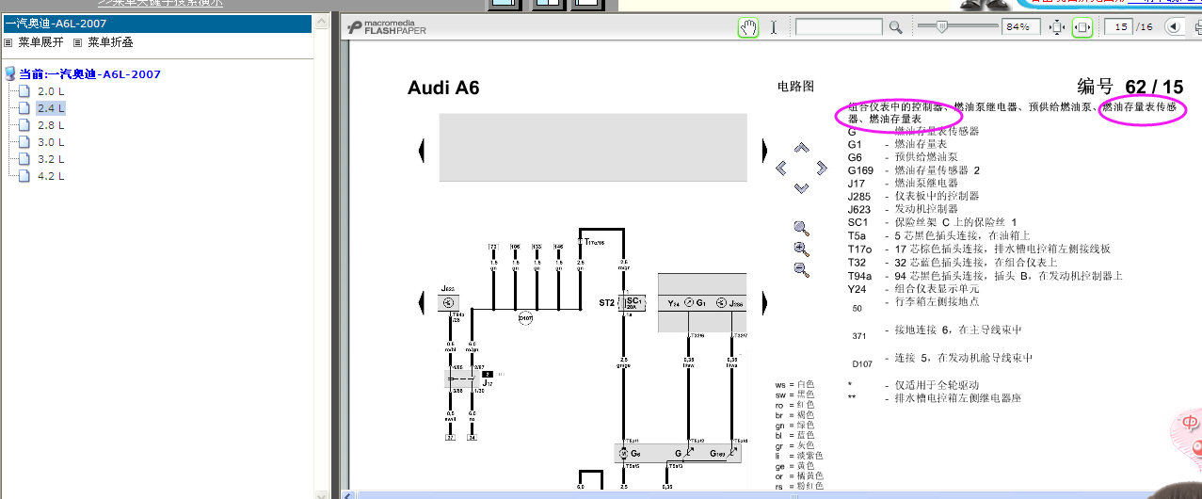1202x499 pixels.
Task: Click left panel scrollbar up arrow
Action: (x=322, y=20)
